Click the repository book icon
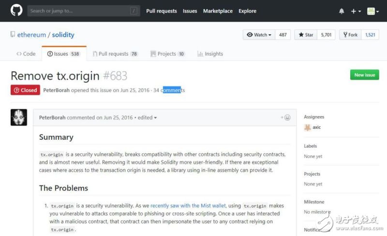Screen dimensions: 387x236 (x=13, y=34)
